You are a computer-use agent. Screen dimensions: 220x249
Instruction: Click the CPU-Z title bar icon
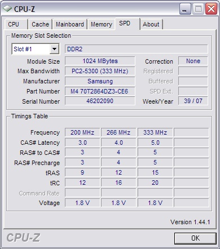(7, 8)
